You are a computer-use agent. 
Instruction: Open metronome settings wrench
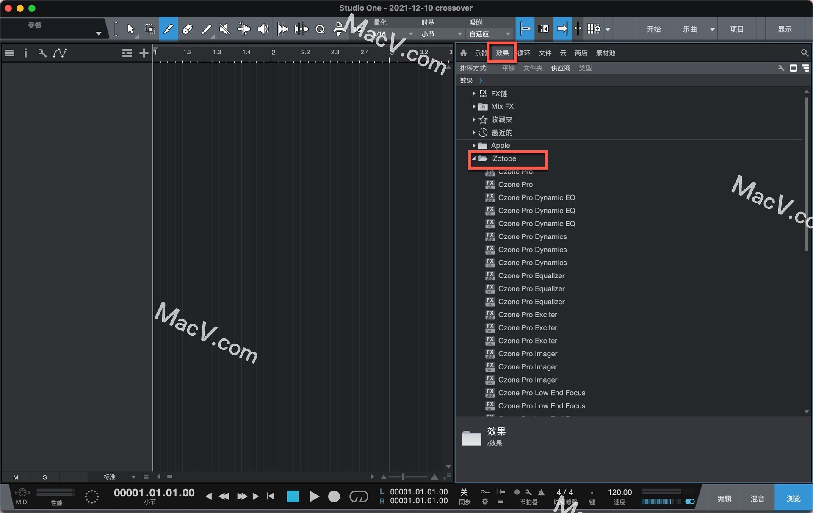pyautogui.click(x=528, y=492)
